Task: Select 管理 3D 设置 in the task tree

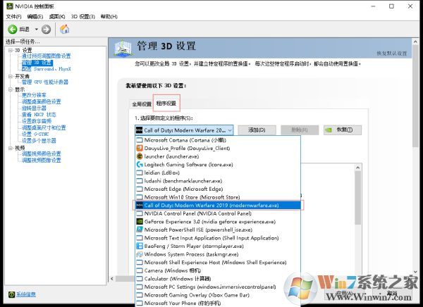Action: coord(37,63)
